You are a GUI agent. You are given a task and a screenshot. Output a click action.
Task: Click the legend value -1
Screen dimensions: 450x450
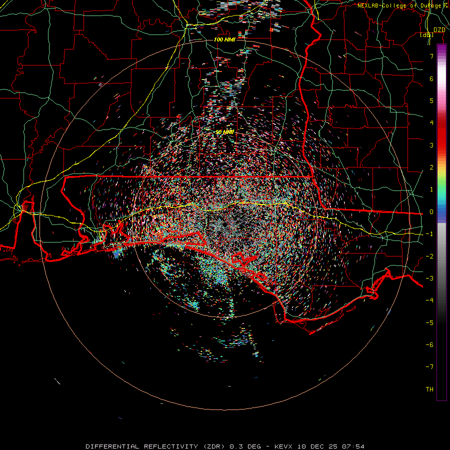(x=429, y=234)
